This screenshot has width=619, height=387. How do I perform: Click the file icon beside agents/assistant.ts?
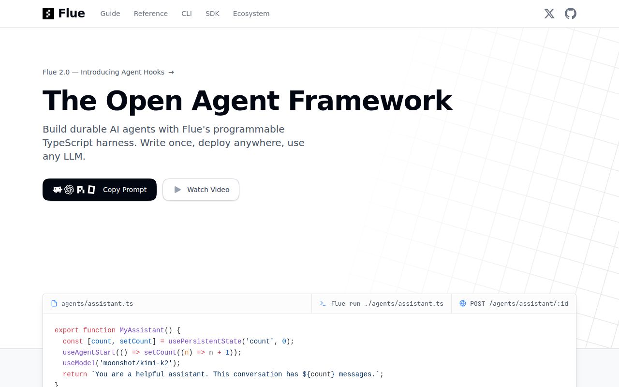(54, 303)
